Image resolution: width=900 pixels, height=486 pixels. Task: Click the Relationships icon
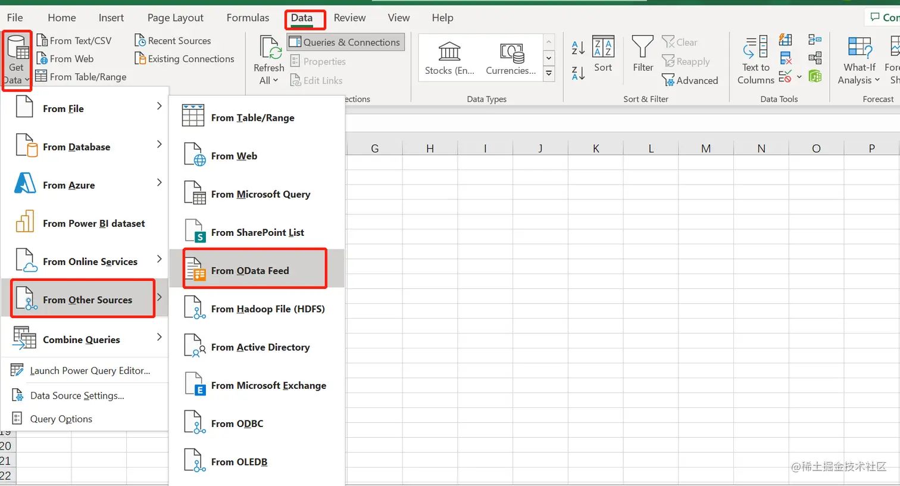[x=815, y=58]
